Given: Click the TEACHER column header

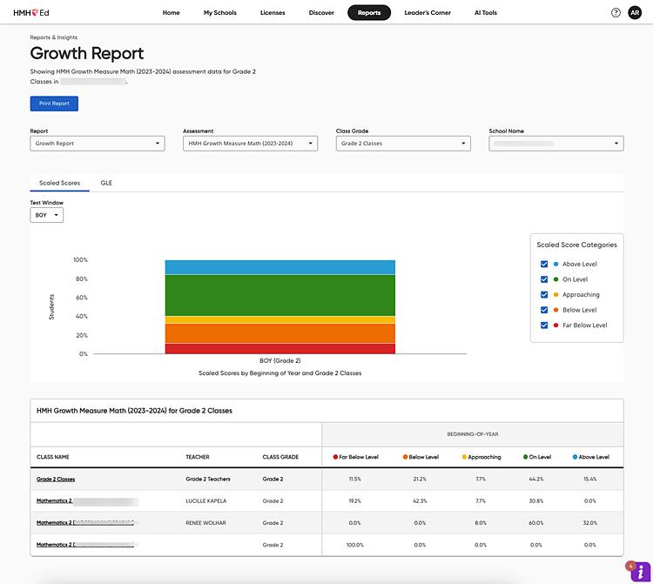Looking at the screenshot, I should pos(198,457).
